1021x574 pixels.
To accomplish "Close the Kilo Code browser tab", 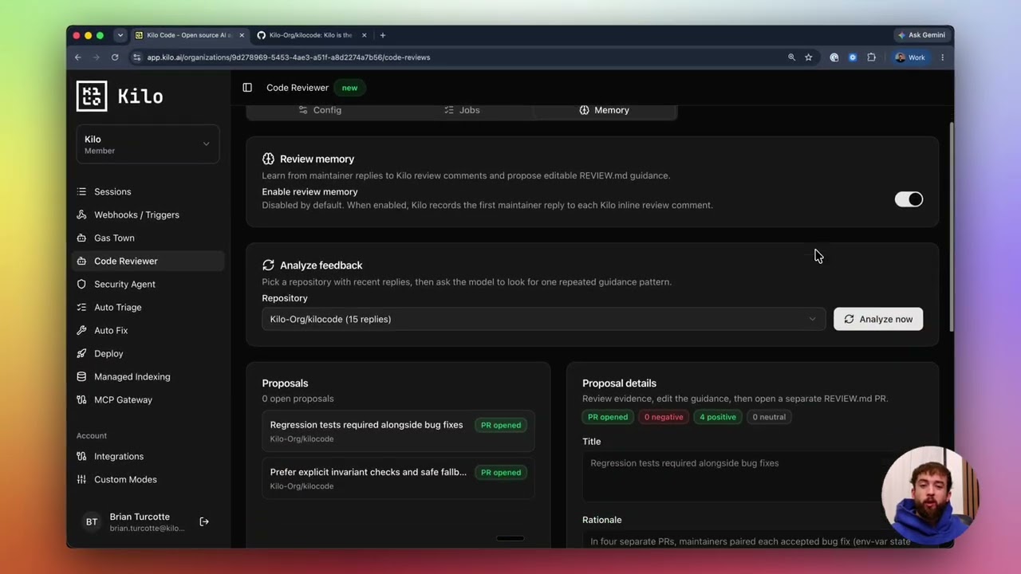I will [x=242, y=35].
